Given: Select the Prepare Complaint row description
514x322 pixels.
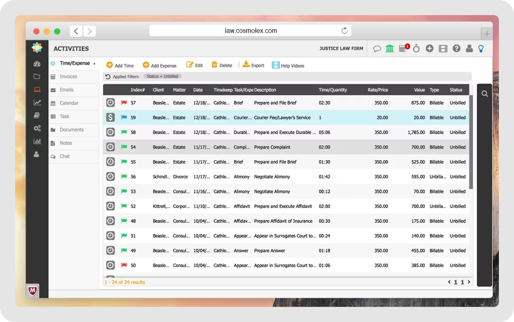Looking at the screenshot, I should (272, 147).
